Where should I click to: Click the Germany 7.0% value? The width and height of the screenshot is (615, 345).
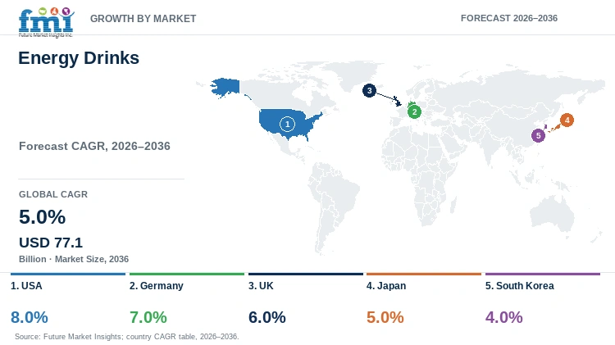click(148, 317)
